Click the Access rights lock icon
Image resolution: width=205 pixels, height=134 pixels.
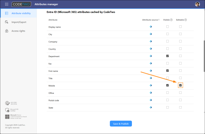coord(6,31)
